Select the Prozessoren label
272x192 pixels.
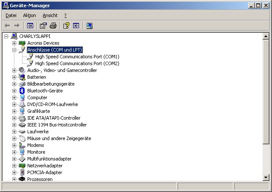click(40, 179)
